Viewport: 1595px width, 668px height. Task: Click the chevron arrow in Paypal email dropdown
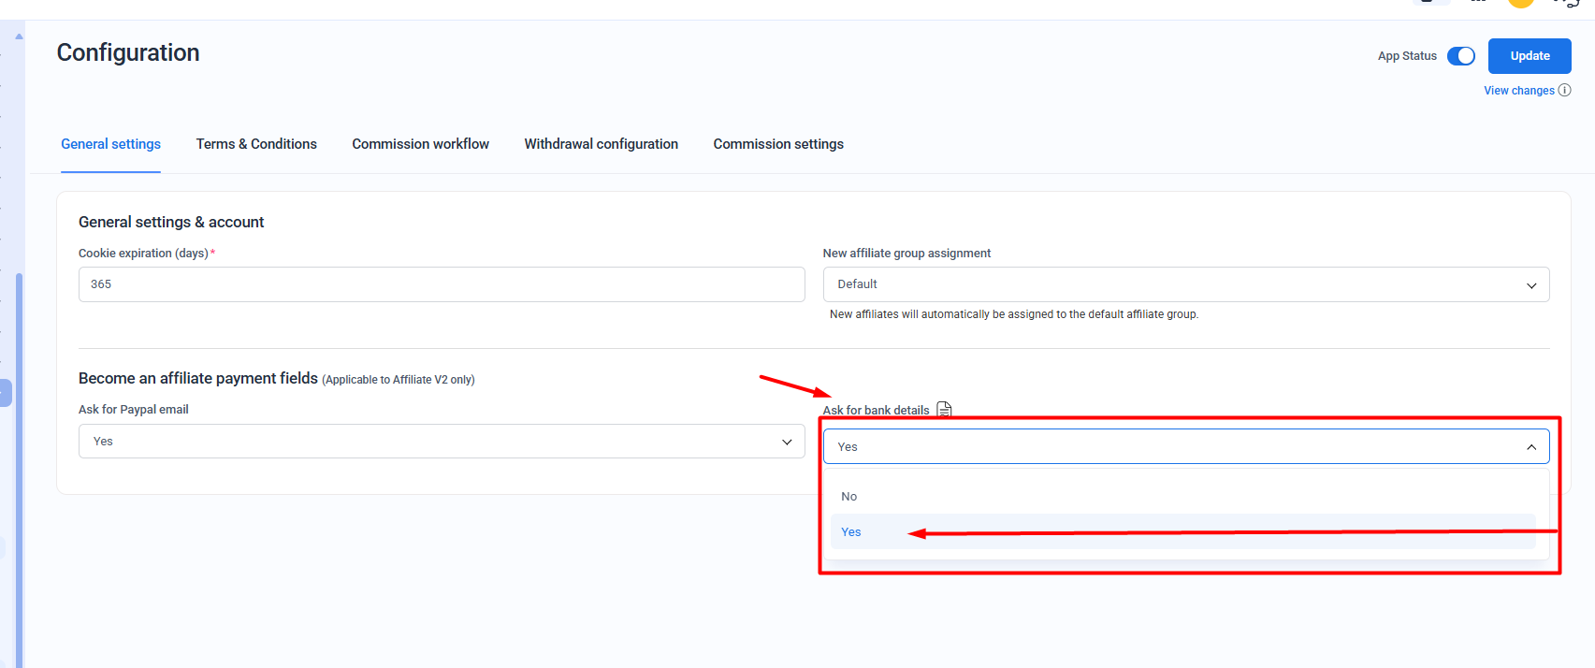[787, 442]
